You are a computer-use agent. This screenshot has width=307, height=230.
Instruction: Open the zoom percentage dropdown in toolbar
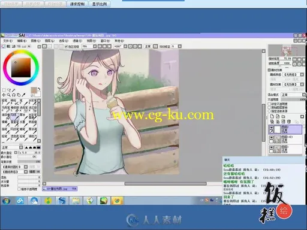click(x=95, y=46)
